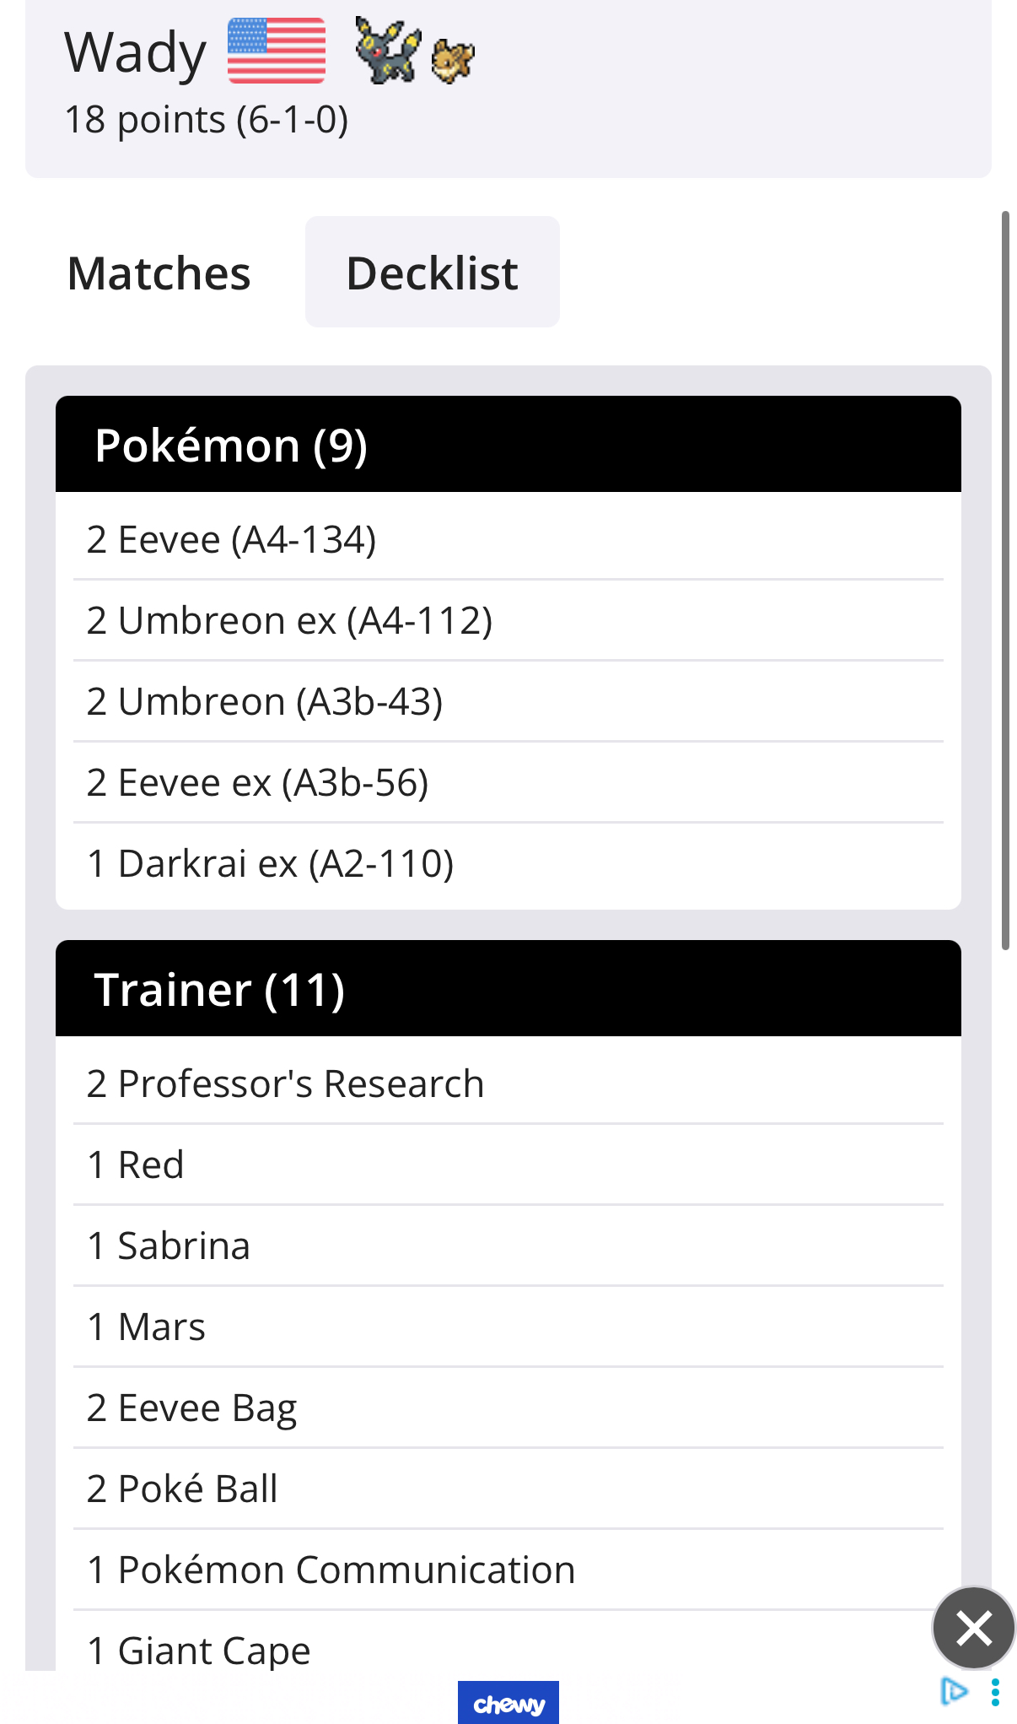Screen dimensions: 1017x1724
Task: Click the Umbreon sprite icon
Action: [386, 51]
